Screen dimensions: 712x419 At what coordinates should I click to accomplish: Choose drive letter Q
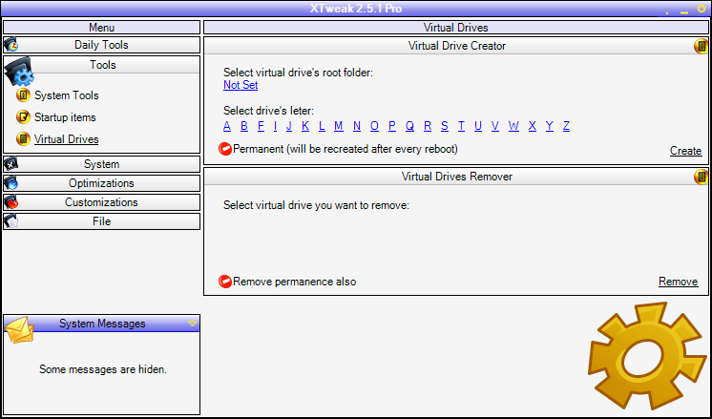(409, 126)
